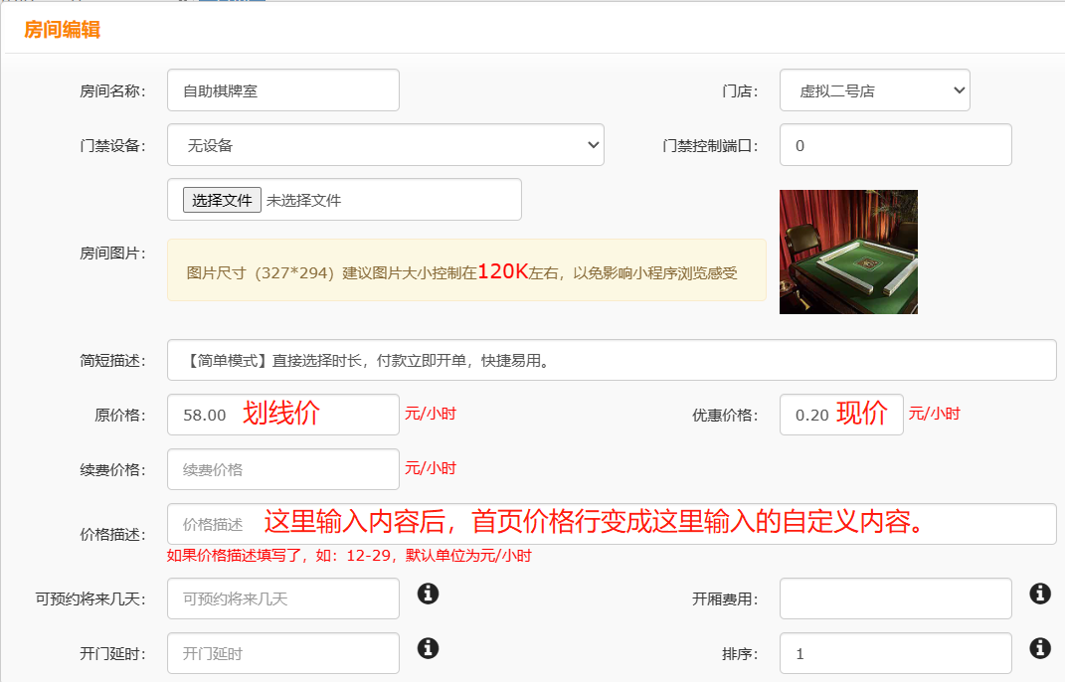Click the 房间编辑 page heading
This screenshot has height=682, width=1065.
62,30
